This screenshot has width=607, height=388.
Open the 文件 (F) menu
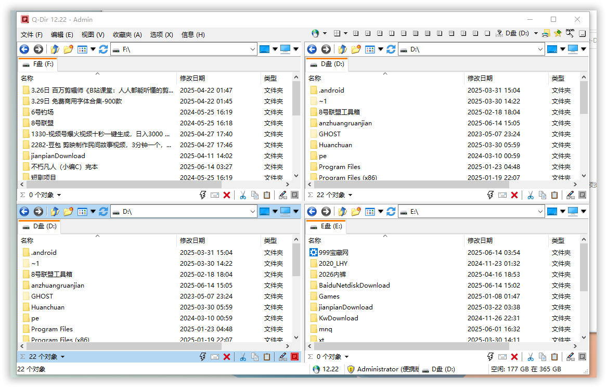[x=31, y=34]
